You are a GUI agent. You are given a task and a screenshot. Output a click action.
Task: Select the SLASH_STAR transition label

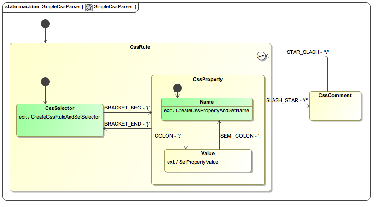[287, 100]
